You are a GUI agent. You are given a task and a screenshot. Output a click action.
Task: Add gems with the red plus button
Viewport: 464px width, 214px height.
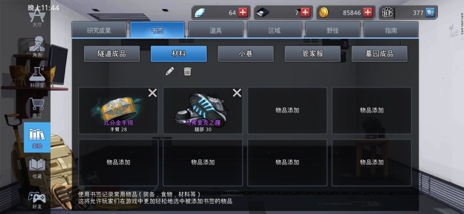coord(243,12)
